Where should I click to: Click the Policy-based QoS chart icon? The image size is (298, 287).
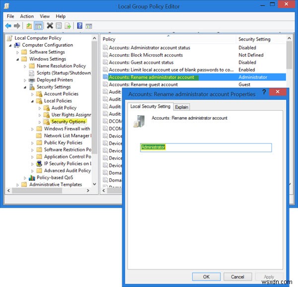32,178
